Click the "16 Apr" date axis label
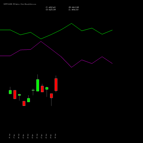The width and height of the screenshot is (143, 143). point(9,136)
